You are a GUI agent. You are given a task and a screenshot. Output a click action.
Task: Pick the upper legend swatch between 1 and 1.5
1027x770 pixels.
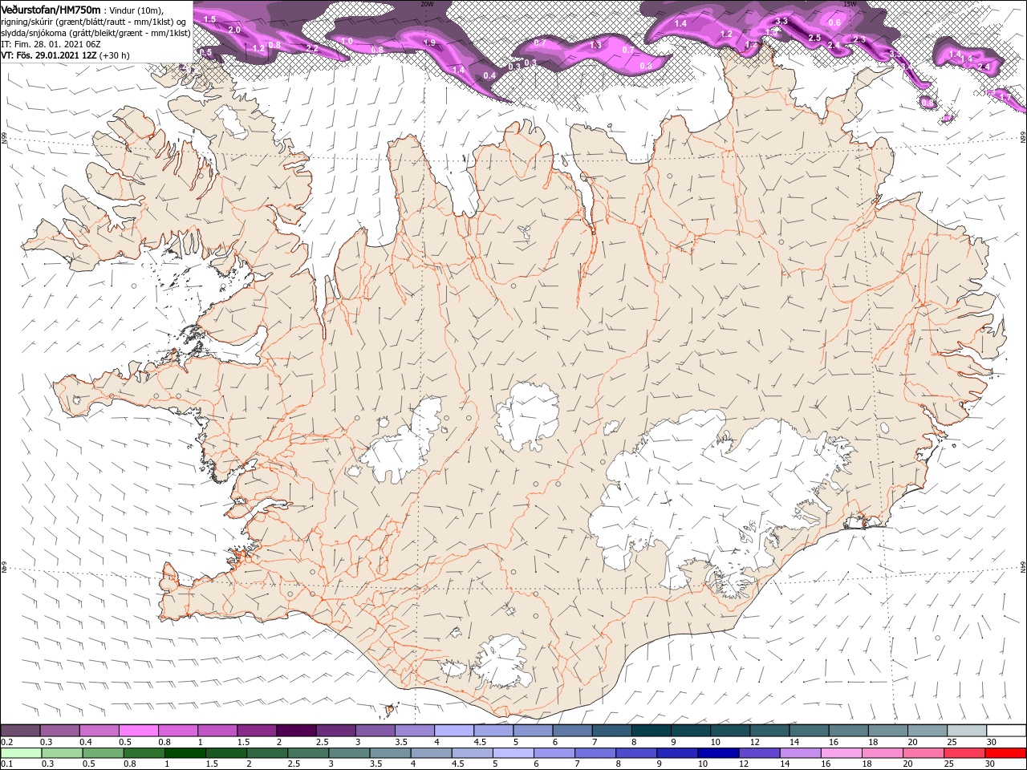click(218, 731)
